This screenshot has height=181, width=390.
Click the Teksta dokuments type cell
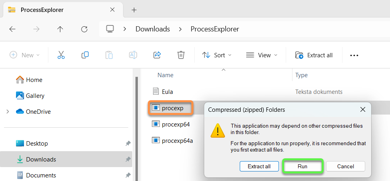coord(319,91)
